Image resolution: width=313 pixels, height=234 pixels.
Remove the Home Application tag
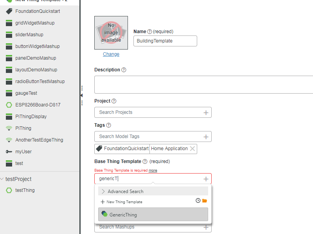(x=192, y=149)
